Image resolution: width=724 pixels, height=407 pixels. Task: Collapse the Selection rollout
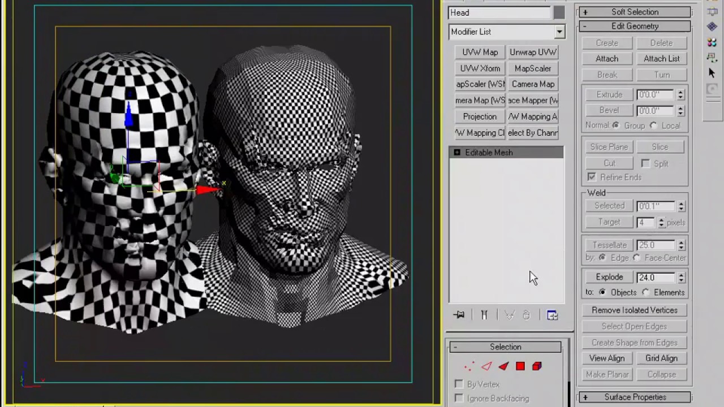pos(506,347)
